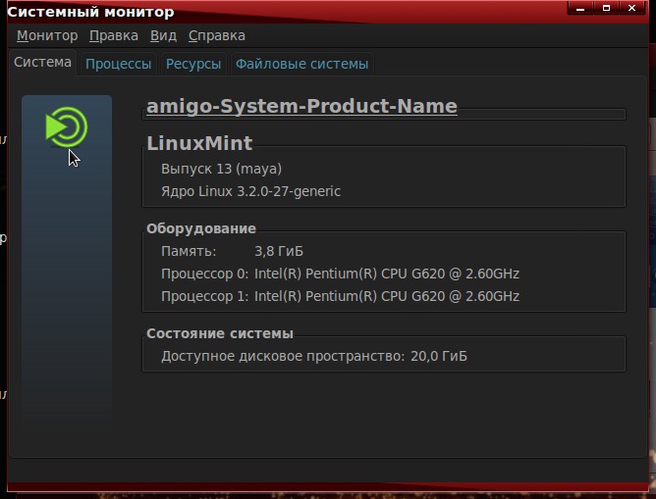Switch to the Процессы tab
The height and width of the screenshot is (499, 656).
point(119,64)
